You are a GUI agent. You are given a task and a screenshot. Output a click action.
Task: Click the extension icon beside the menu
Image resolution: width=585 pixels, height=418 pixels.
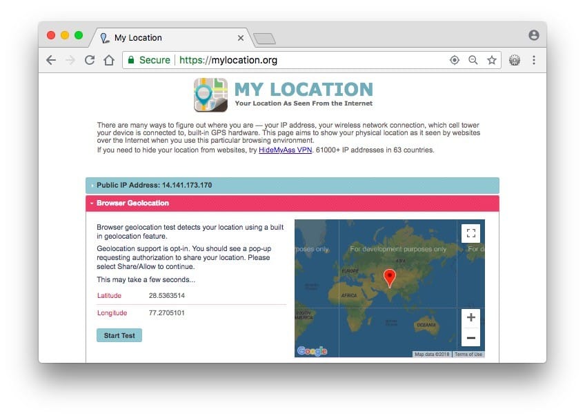[514, 60]
